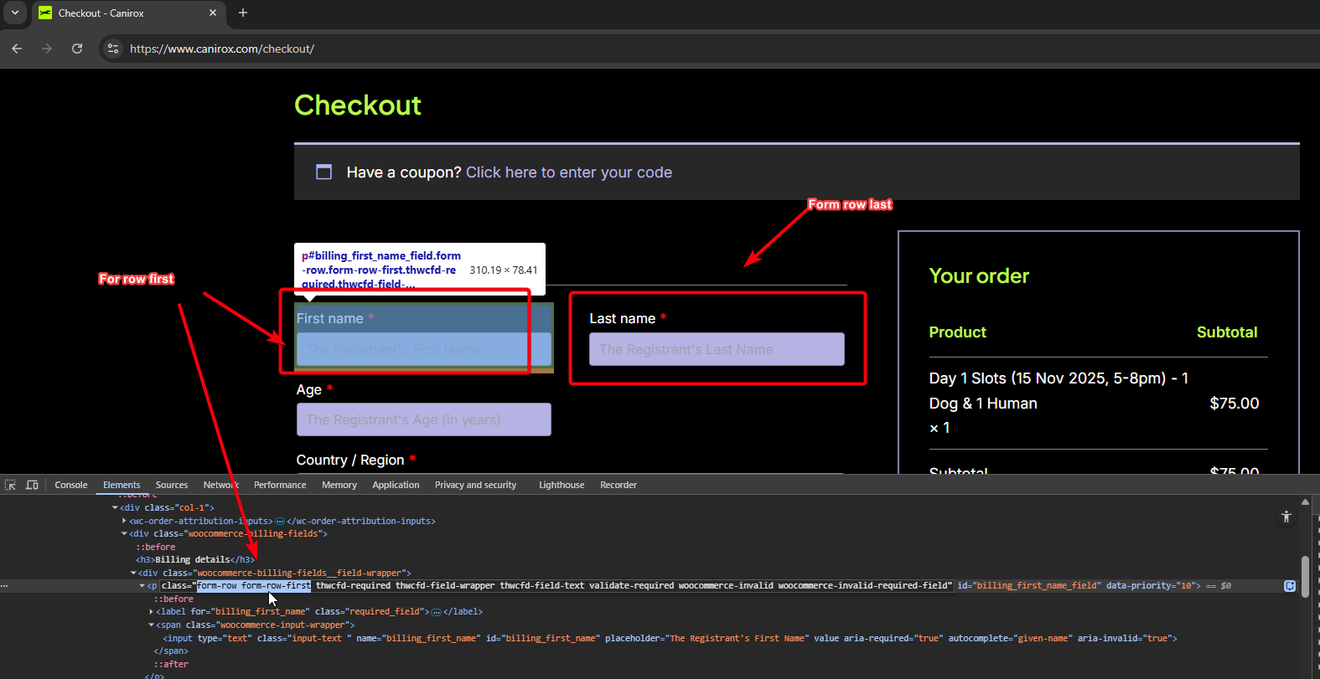Click the Ask AI icon on selected element row
This screenshot has height=679, width=1320.
(1290, 586)
